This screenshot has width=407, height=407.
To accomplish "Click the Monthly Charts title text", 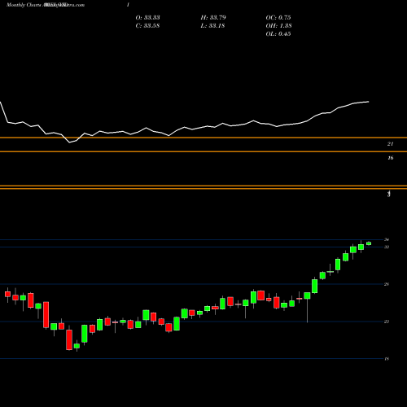I will point(23,5).
